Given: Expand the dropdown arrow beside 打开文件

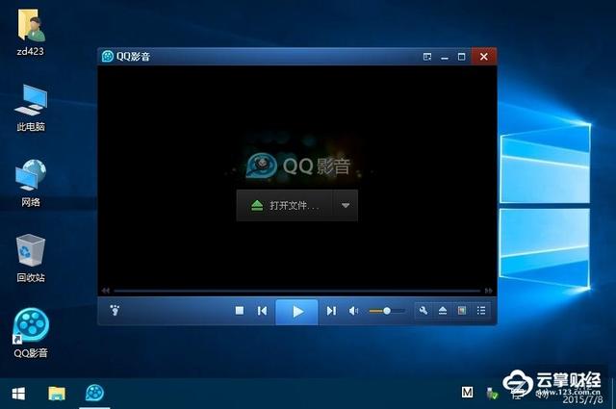Looking at the screenshot, I should click(x=346, y=206).
